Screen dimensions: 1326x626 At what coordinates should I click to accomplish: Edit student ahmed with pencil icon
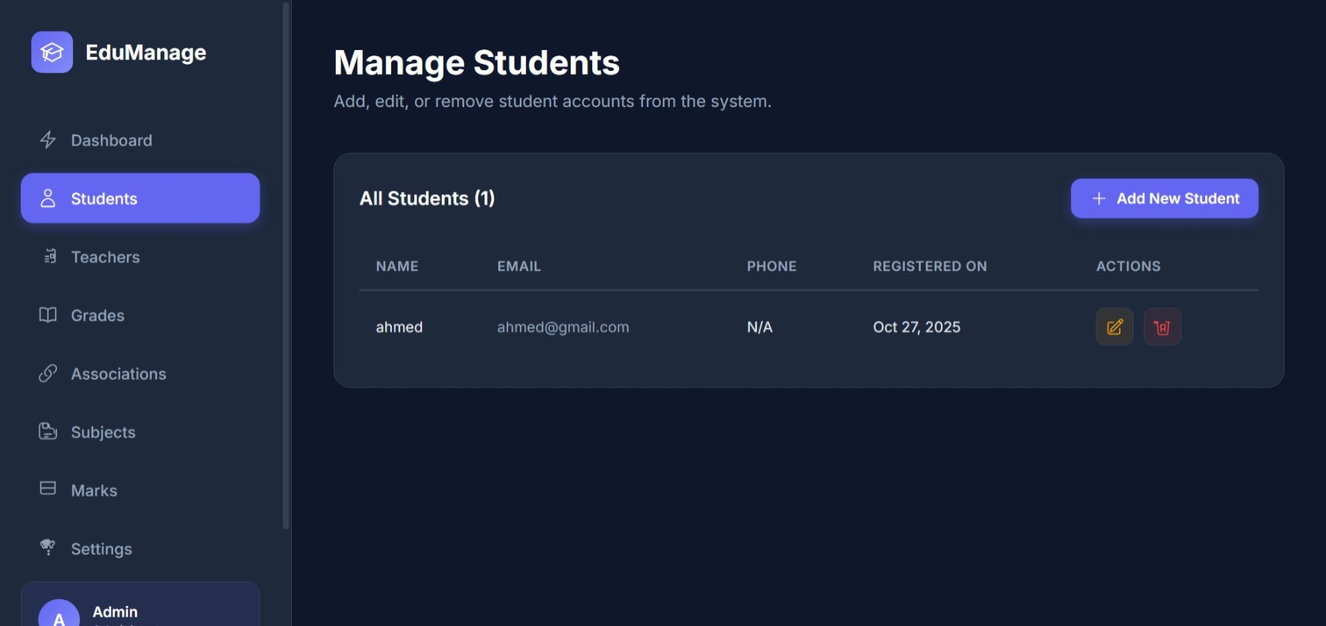click(1114, 327)
